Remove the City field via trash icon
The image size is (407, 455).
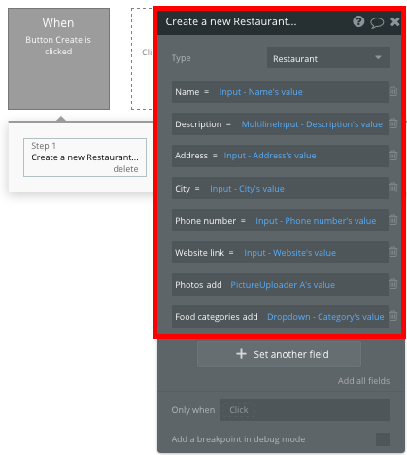393,188
